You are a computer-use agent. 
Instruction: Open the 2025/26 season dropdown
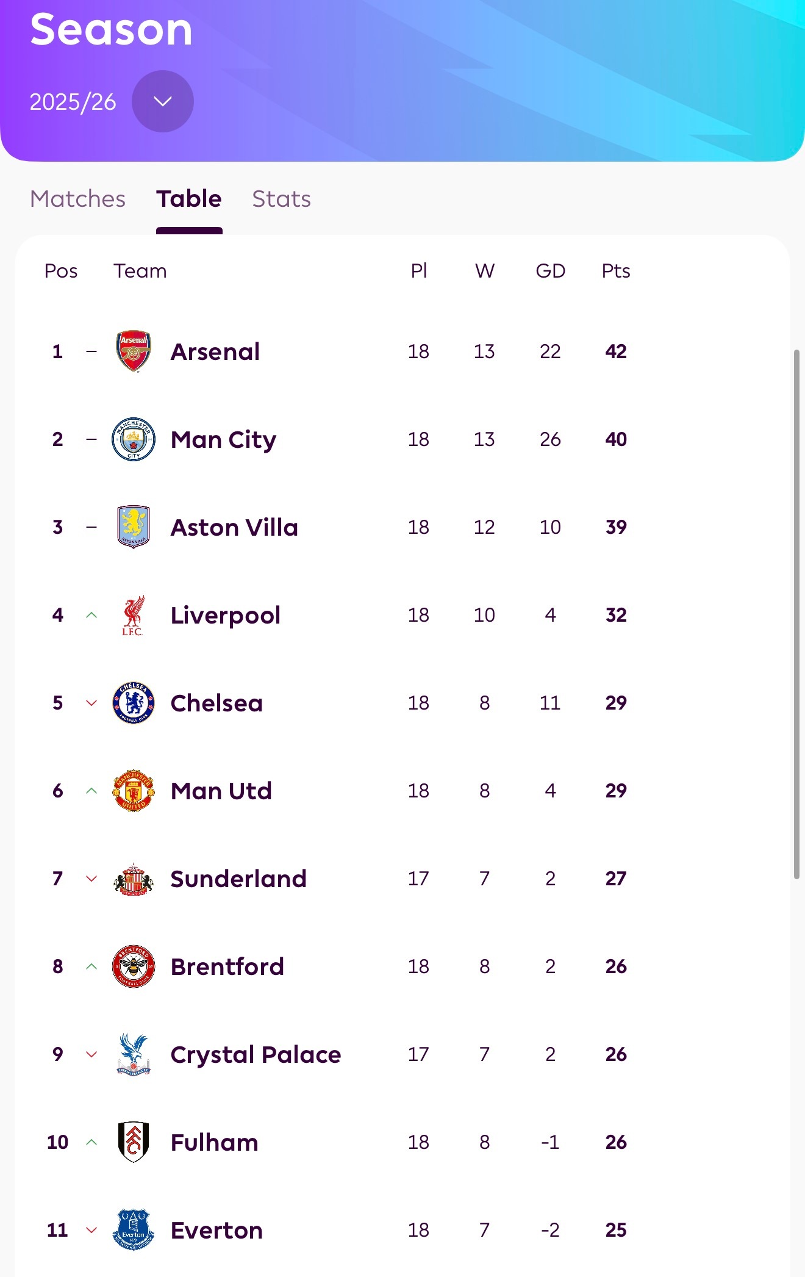(x=163, y=101)
